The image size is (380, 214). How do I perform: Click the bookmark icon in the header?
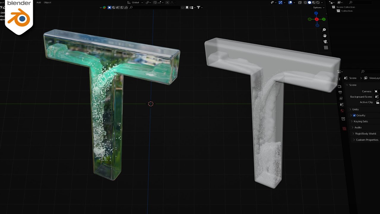coord(187,7)
